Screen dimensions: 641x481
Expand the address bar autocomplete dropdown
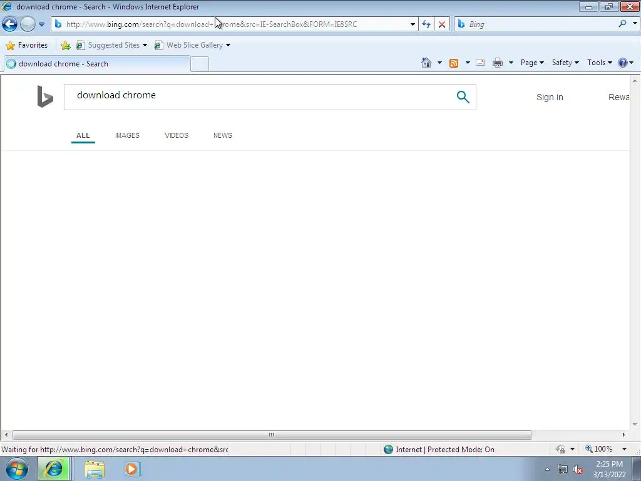413,24
